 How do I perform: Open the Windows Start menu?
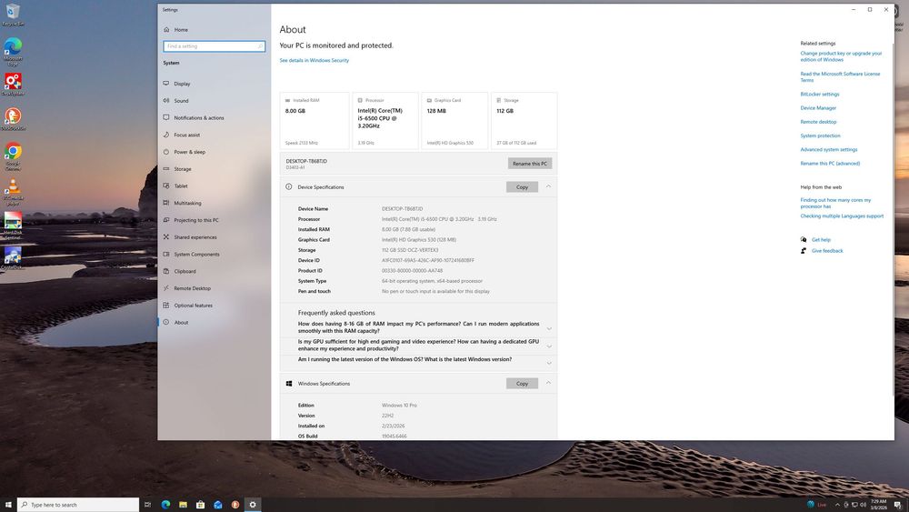(x=8, y=505)
